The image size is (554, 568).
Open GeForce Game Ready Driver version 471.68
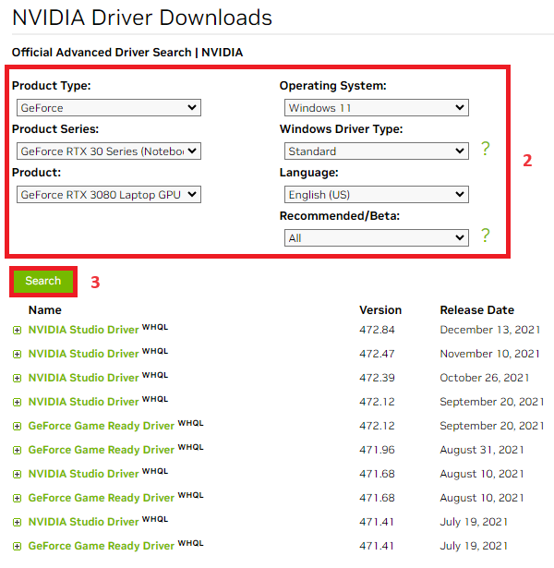[x=101, y=498]
